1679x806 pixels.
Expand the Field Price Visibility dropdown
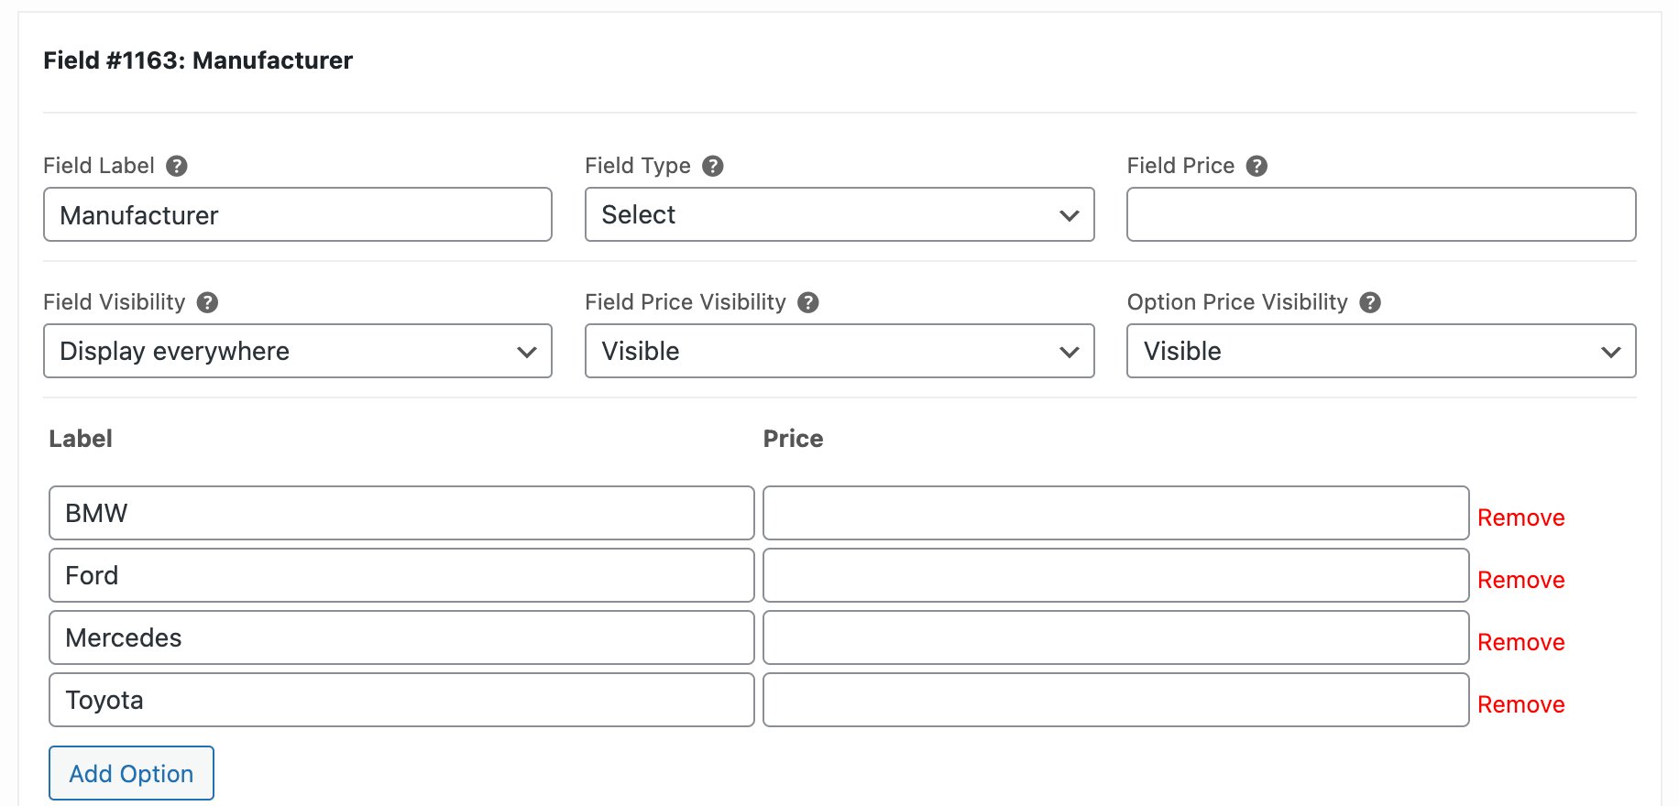point(839,351)
